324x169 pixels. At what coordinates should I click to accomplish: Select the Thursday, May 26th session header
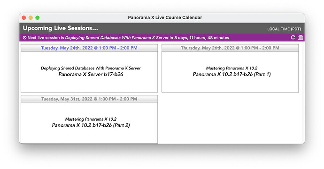230,48
